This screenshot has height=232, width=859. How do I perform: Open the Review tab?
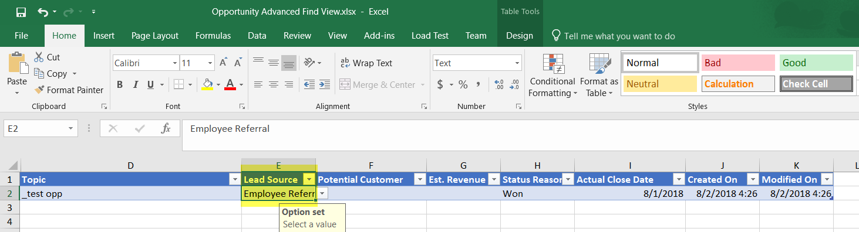(x=297, y=36)
